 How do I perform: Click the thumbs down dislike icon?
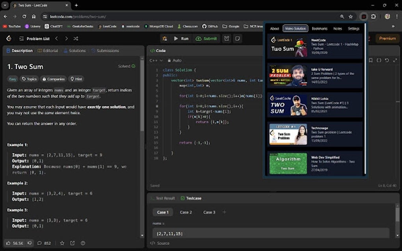(30, 243)
